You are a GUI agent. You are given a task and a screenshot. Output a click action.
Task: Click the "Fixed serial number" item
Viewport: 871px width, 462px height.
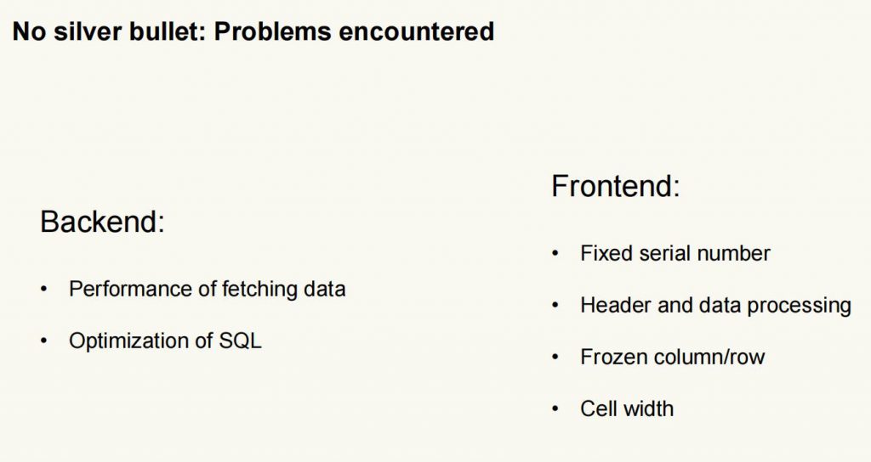click(675, 253)
